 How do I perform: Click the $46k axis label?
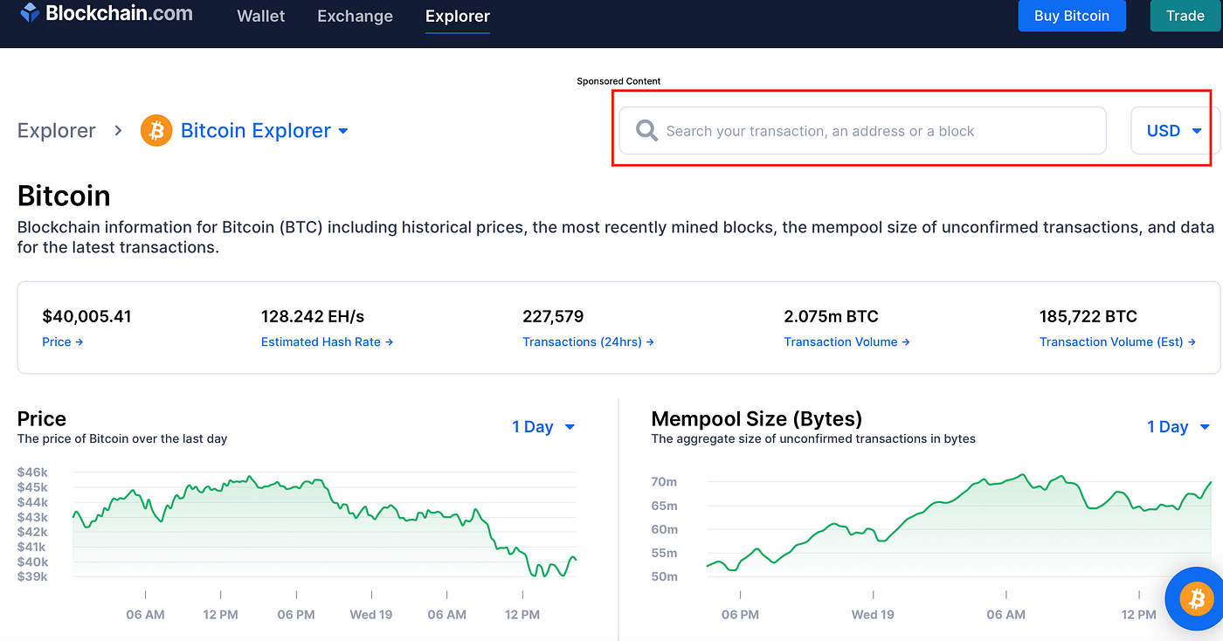pos(32,472)
